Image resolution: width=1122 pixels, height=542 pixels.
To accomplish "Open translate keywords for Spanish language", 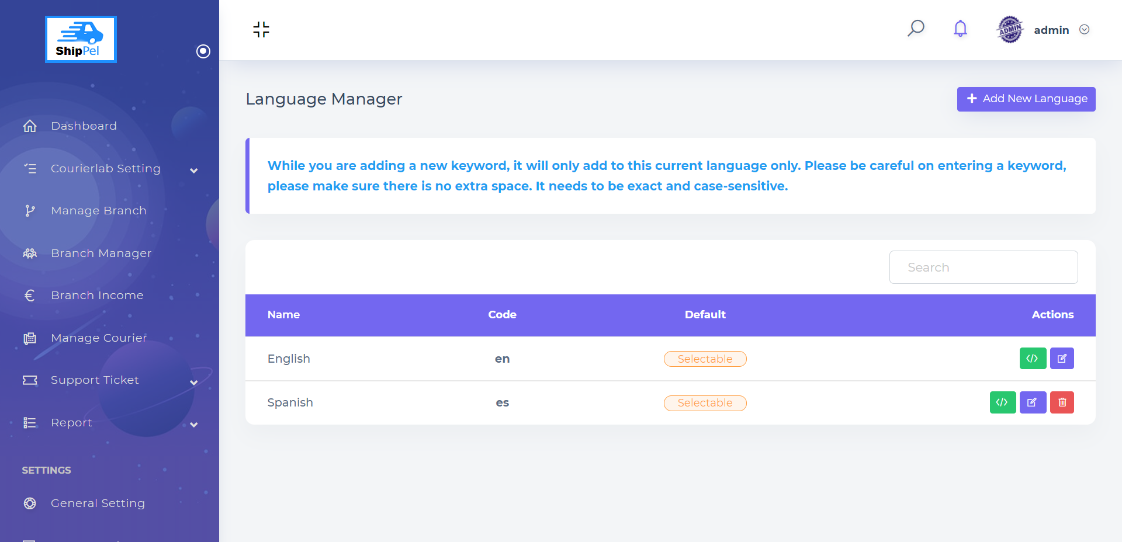I will [x=1002, y=402].
